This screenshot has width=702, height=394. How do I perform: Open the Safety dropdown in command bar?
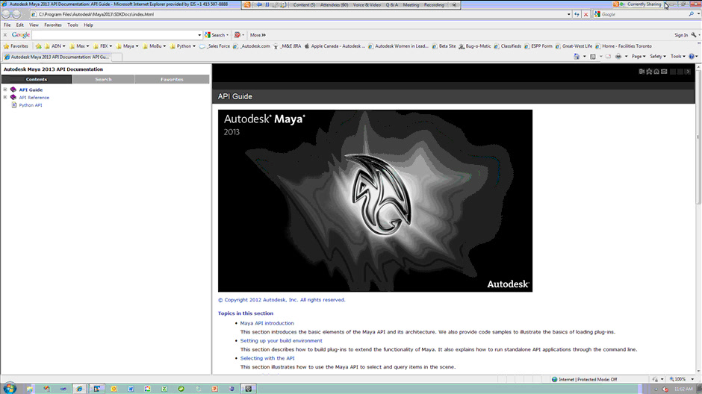pyautogui.click(x=658, y=57)
